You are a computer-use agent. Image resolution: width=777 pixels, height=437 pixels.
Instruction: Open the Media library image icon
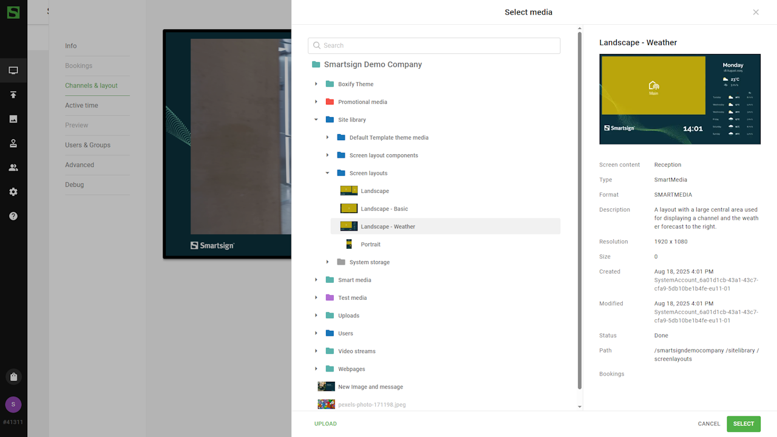[13, 119]
